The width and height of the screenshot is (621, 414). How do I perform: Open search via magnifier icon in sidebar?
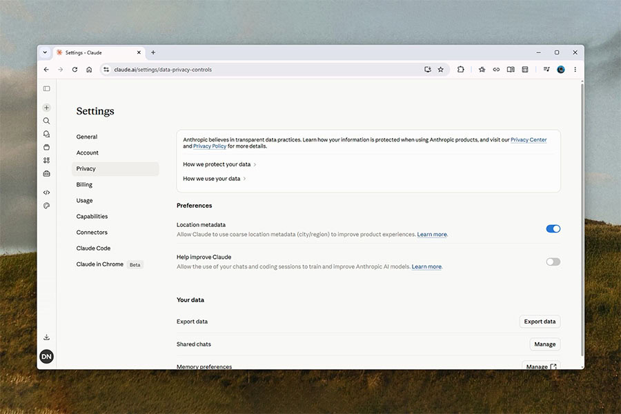46,121
